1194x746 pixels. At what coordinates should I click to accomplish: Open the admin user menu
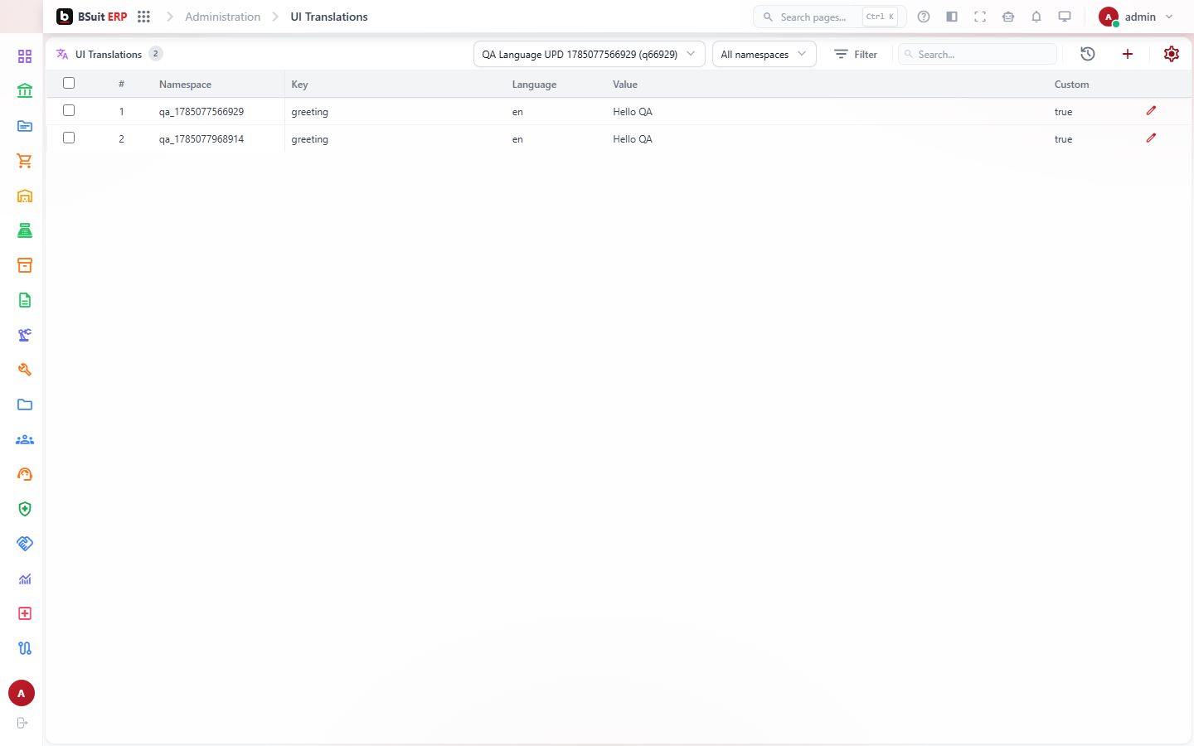pyautogui.click(x=1136, y=17)
